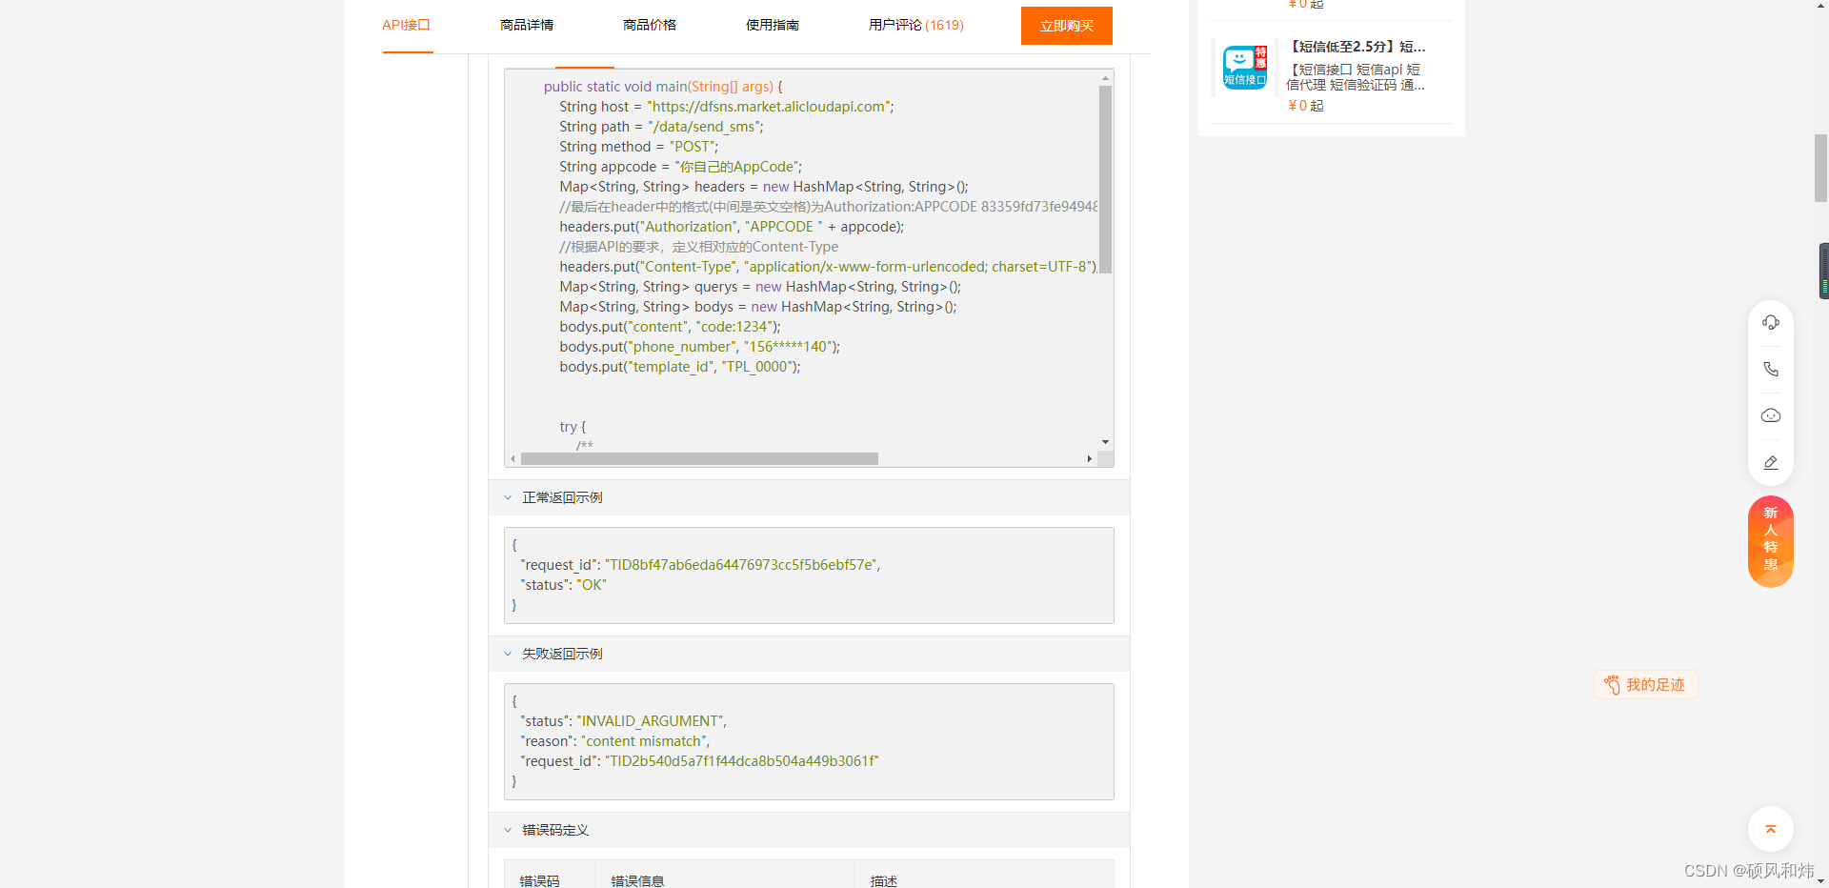Click the headers.put "Authorization" line
1829x888 pixels.
pyautogui.click(x=732, y=227)
